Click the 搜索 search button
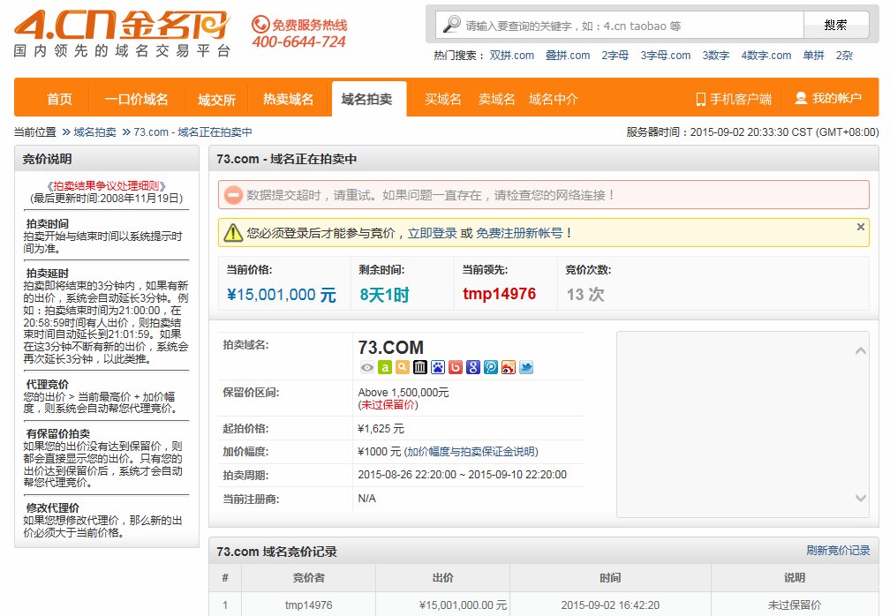Screen dimensions: 890x616 (x=835, y=26)
